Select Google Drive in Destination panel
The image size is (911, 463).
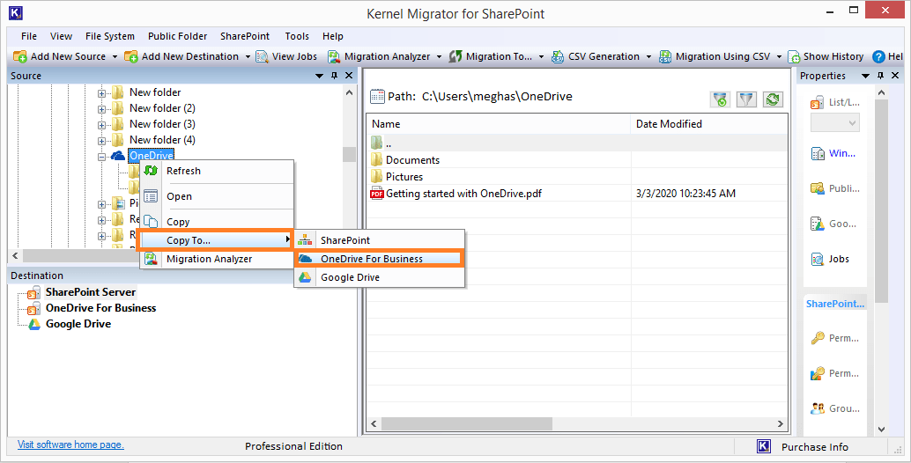pos(78,324)
